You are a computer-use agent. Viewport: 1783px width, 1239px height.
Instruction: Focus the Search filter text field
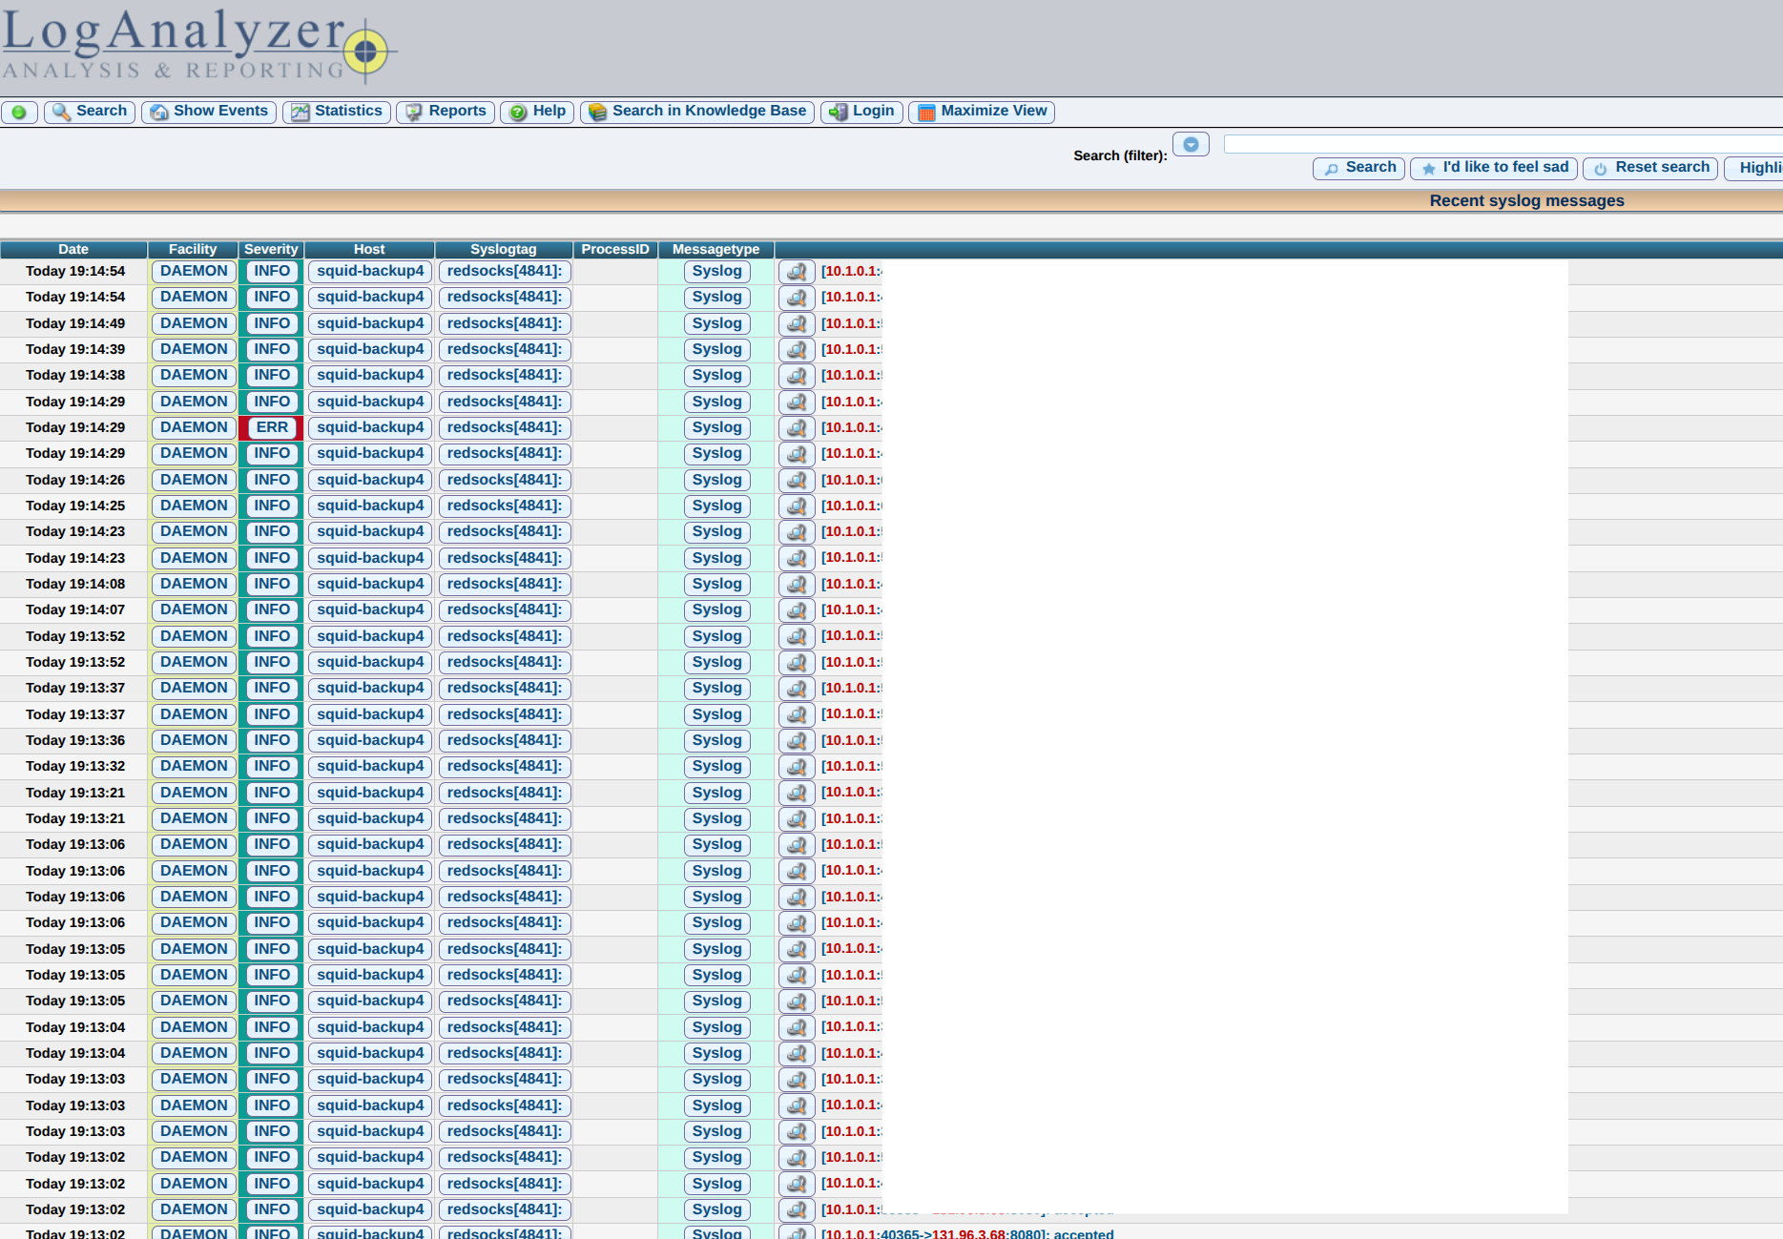(1503, 144)
